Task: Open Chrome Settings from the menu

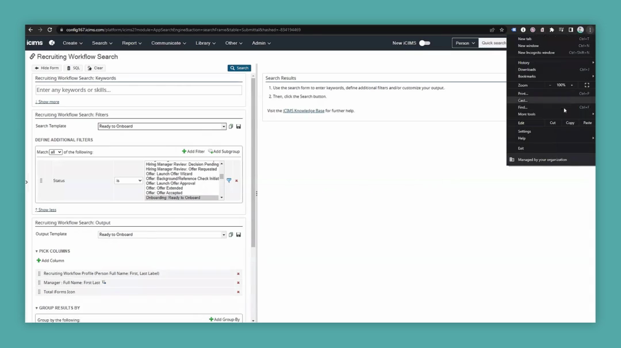Action: (x=551, y=132)
